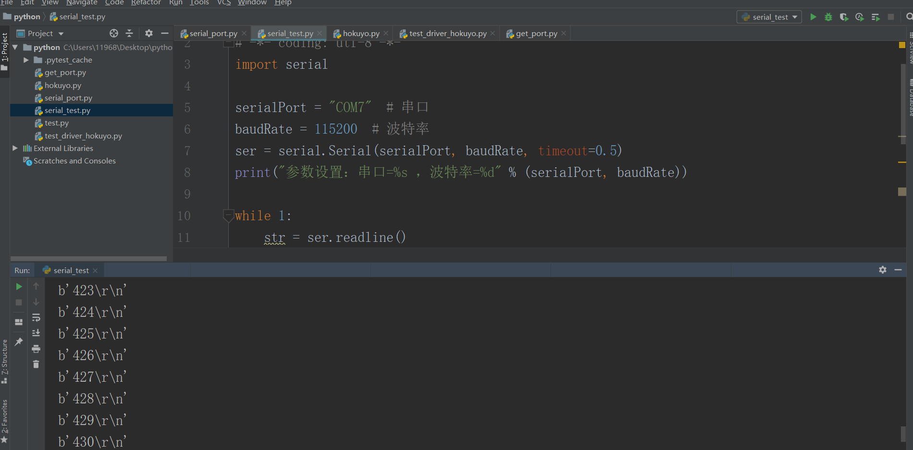913x450 pixels.
Task: Click console output line b'427\r\n'
Action: (x=92, y=377)
